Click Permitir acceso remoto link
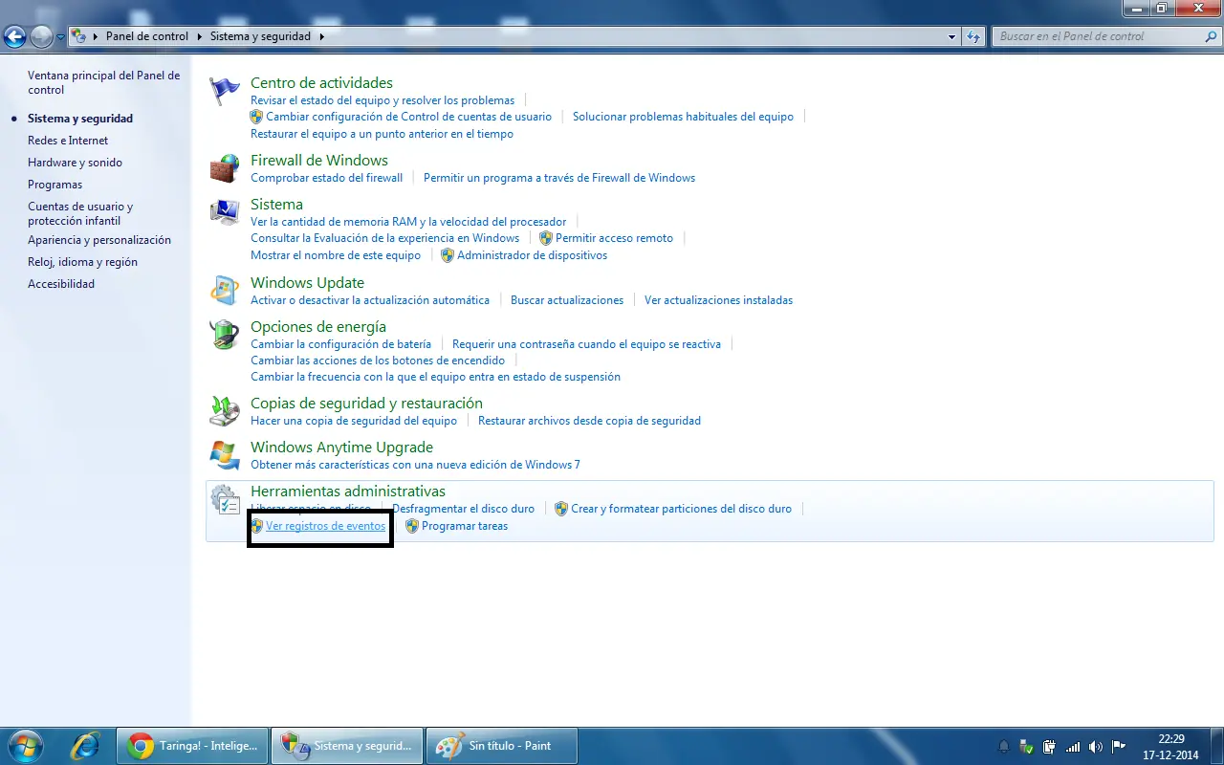1224x765 pixels. click(614, 238)
